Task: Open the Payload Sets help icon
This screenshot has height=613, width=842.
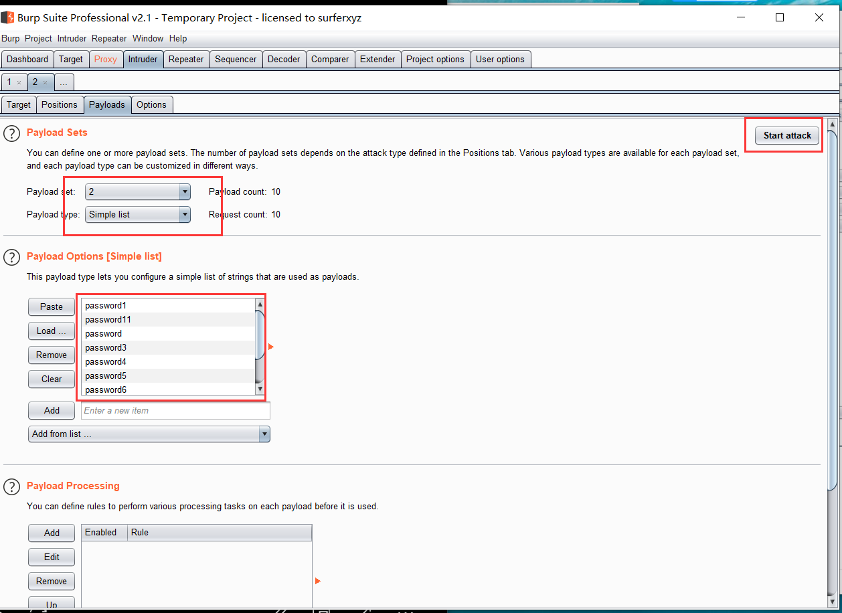Action: point(12,133)
